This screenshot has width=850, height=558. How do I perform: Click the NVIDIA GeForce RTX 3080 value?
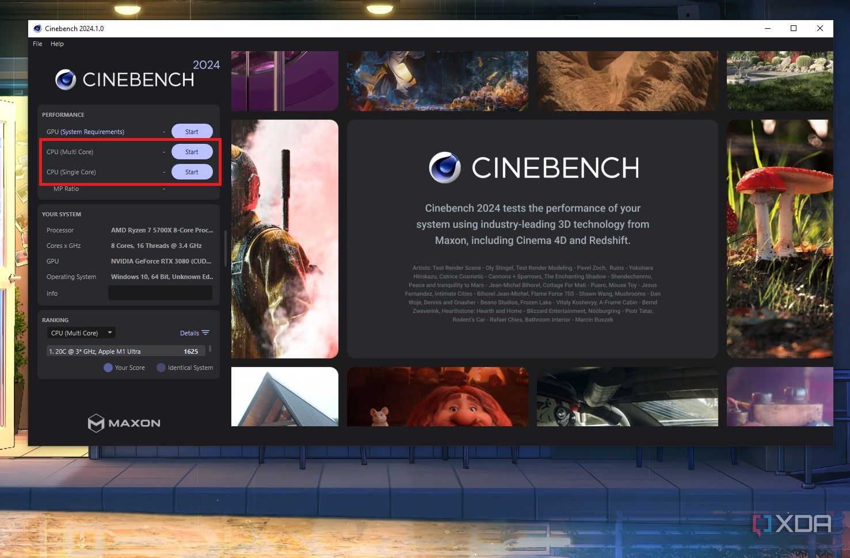click(161, 261)
